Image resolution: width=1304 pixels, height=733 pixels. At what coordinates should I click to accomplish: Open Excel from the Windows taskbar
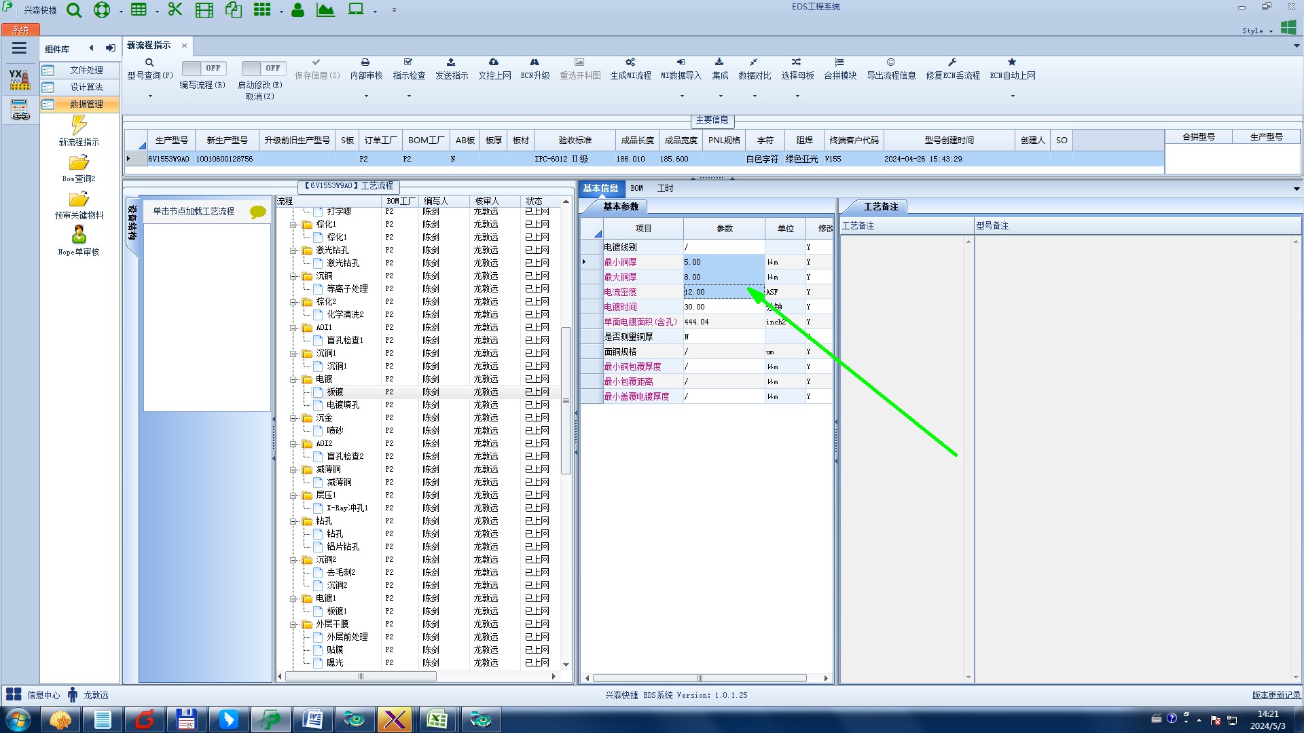click(437, 719)
